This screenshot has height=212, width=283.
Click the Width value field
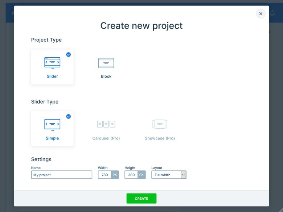coord(104,175)
